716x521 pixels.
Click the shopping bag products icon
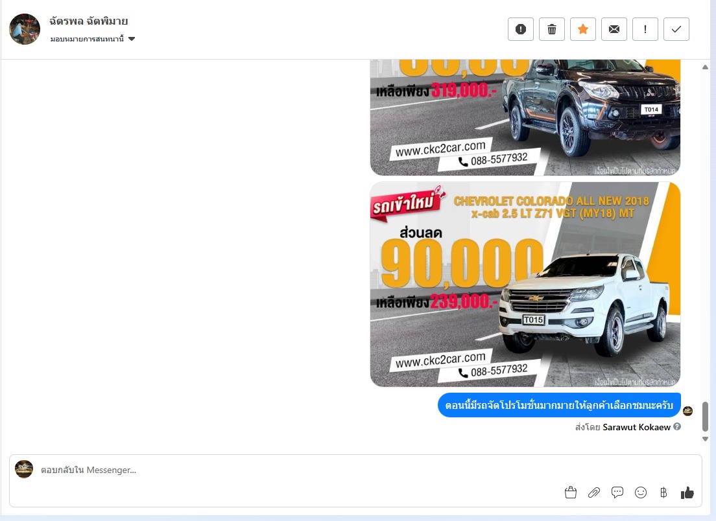click(x=570, y=492)
